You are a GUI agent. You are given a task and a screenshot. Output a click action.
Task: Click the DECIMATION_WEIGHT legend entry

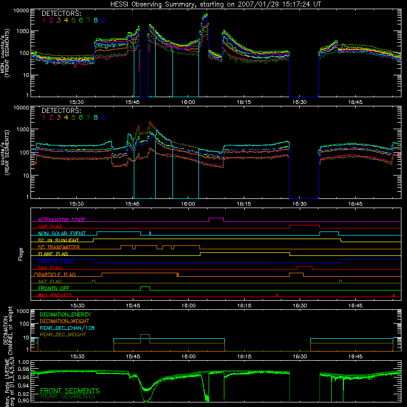[65, 321]
